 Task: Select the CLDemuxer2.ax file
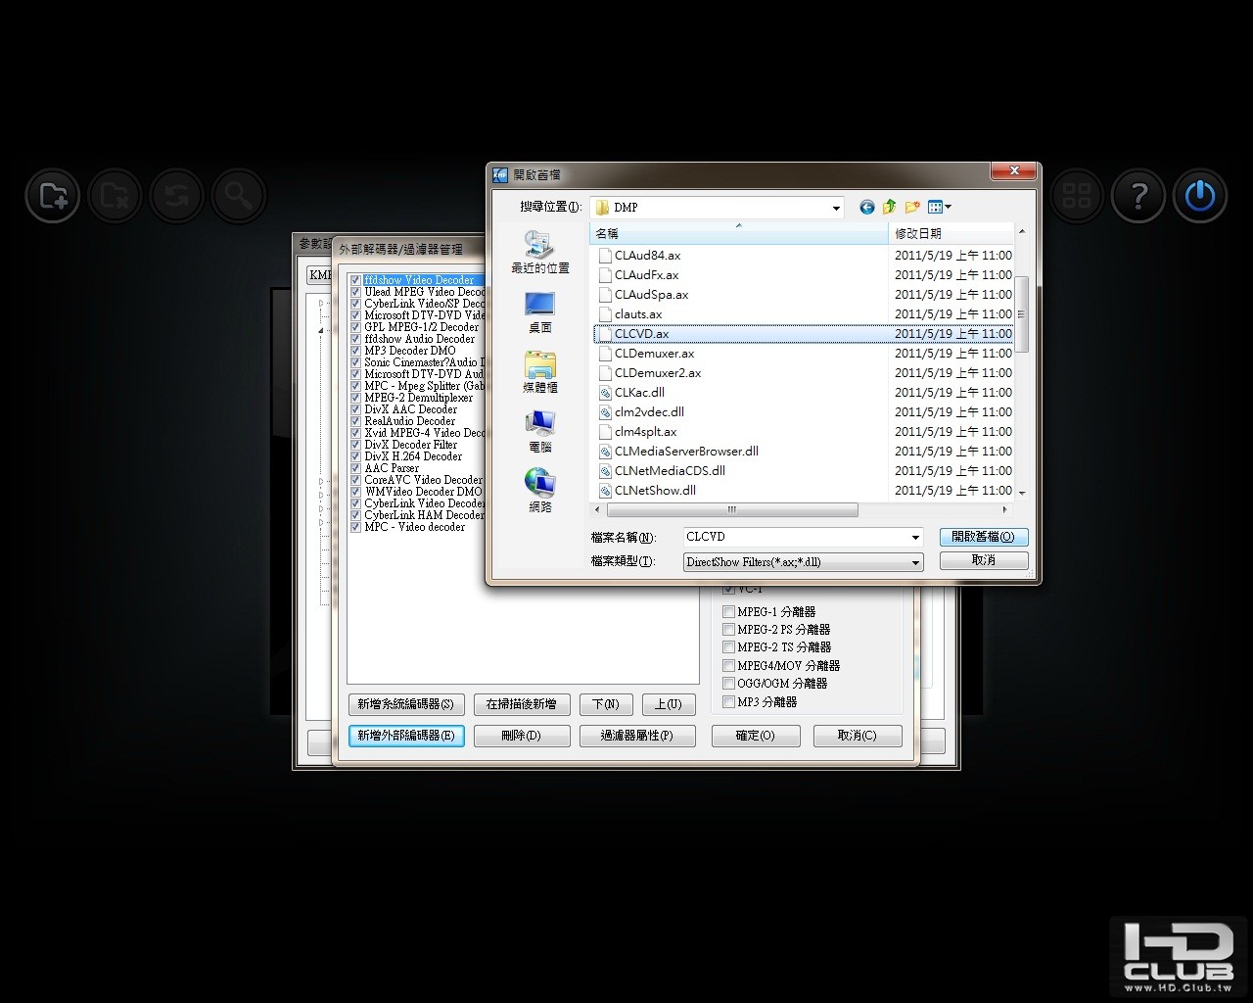[x=657, y=373]
